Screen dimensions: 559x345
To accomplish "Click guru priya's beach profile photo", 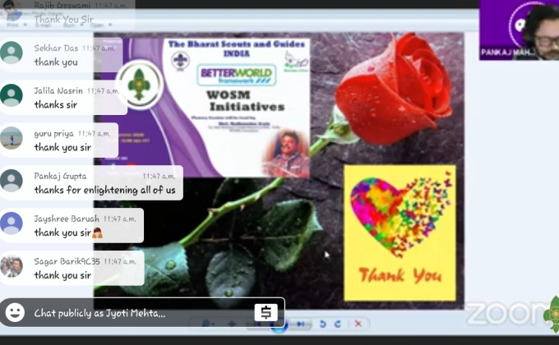I will pos(12,138).
